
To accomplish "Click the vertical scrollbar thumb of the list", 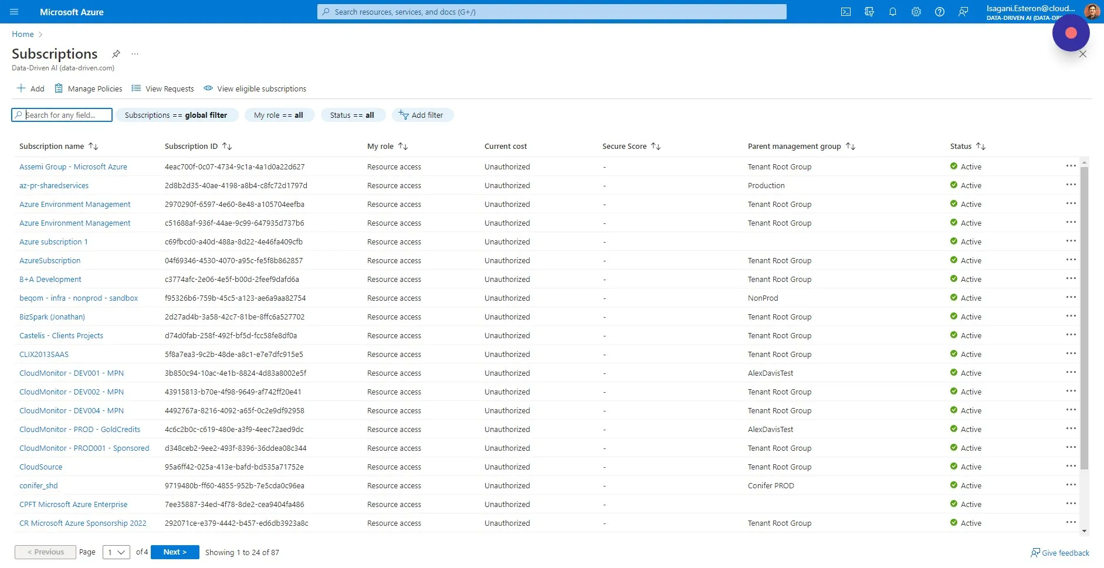I will (1084, 318).
